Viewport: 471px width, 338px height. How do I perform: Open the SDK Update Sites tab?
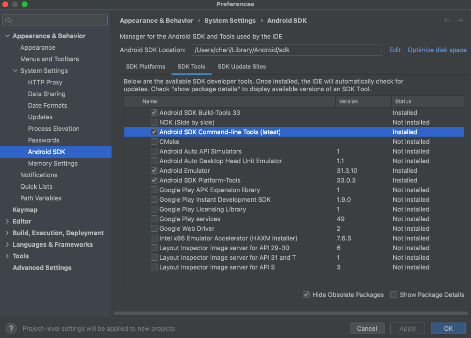[x=242, y=67]
